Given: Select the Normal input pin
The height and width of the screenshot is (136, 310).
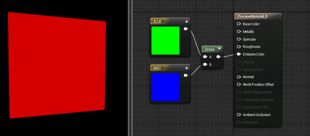Looking at the screenshot, I should [239, 77].
